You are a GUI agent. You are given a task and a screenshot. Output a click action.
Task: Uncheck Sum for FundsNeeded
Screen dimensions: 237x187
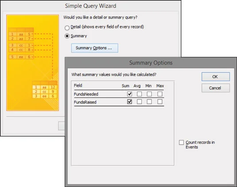[x=129, y=94]
